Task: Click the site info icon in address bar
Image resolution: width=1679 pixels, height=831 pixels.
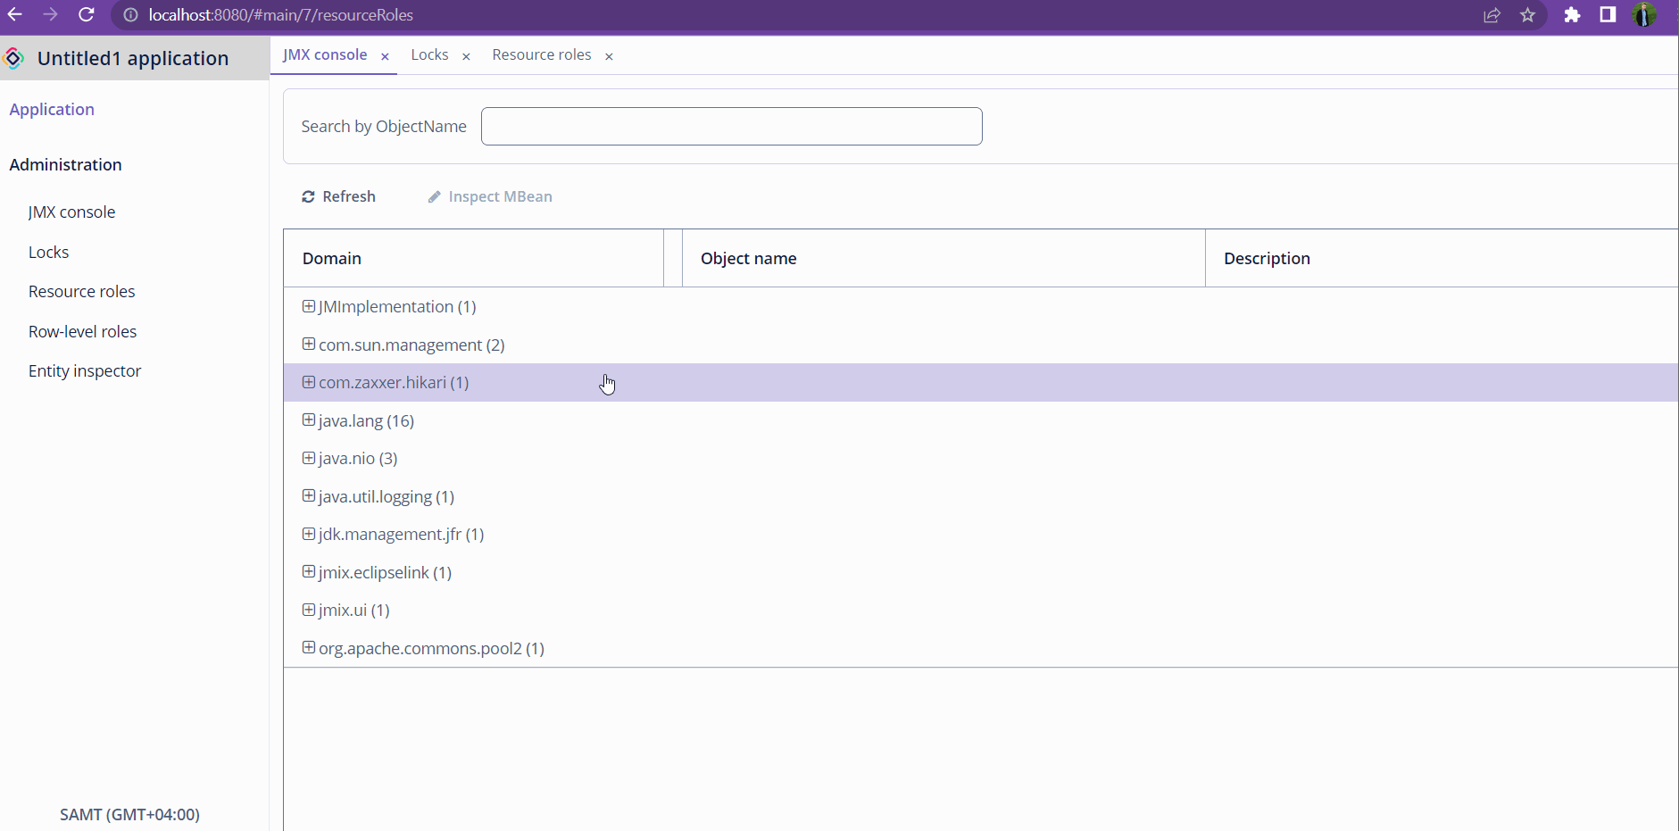Action: coord(130,15)
